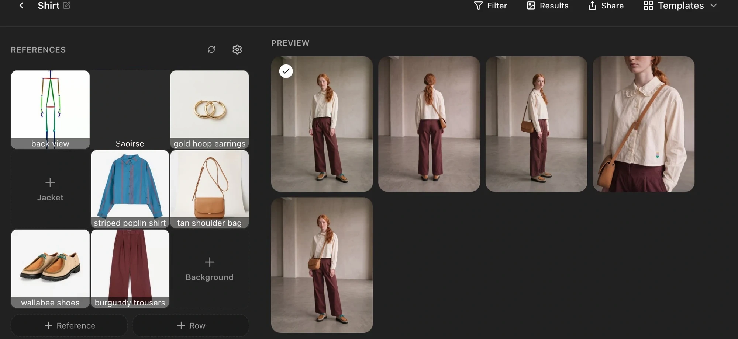Click the Results image icon

point(531,6)
